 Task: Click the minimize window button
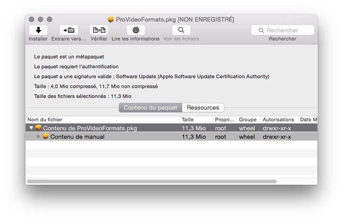pos(41,19)
